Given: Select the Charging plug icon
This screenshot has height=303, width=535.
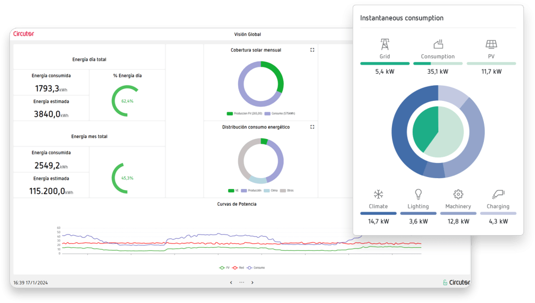Looking at the screenshot, I should tap(498, 193).
